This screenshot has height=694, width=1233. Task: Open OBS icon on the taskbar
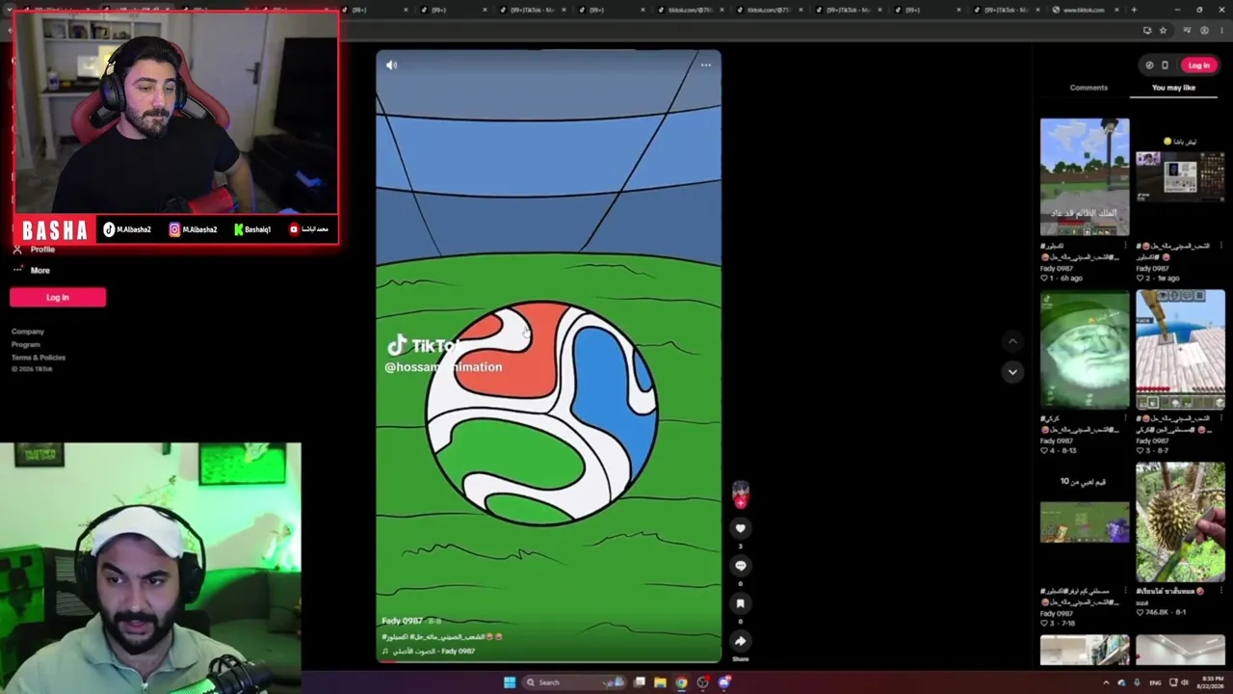tap(703, 682)
